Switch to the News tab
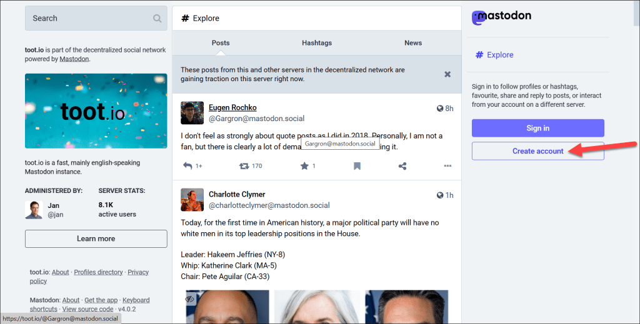640x324 pixels. tap(413, 43)
